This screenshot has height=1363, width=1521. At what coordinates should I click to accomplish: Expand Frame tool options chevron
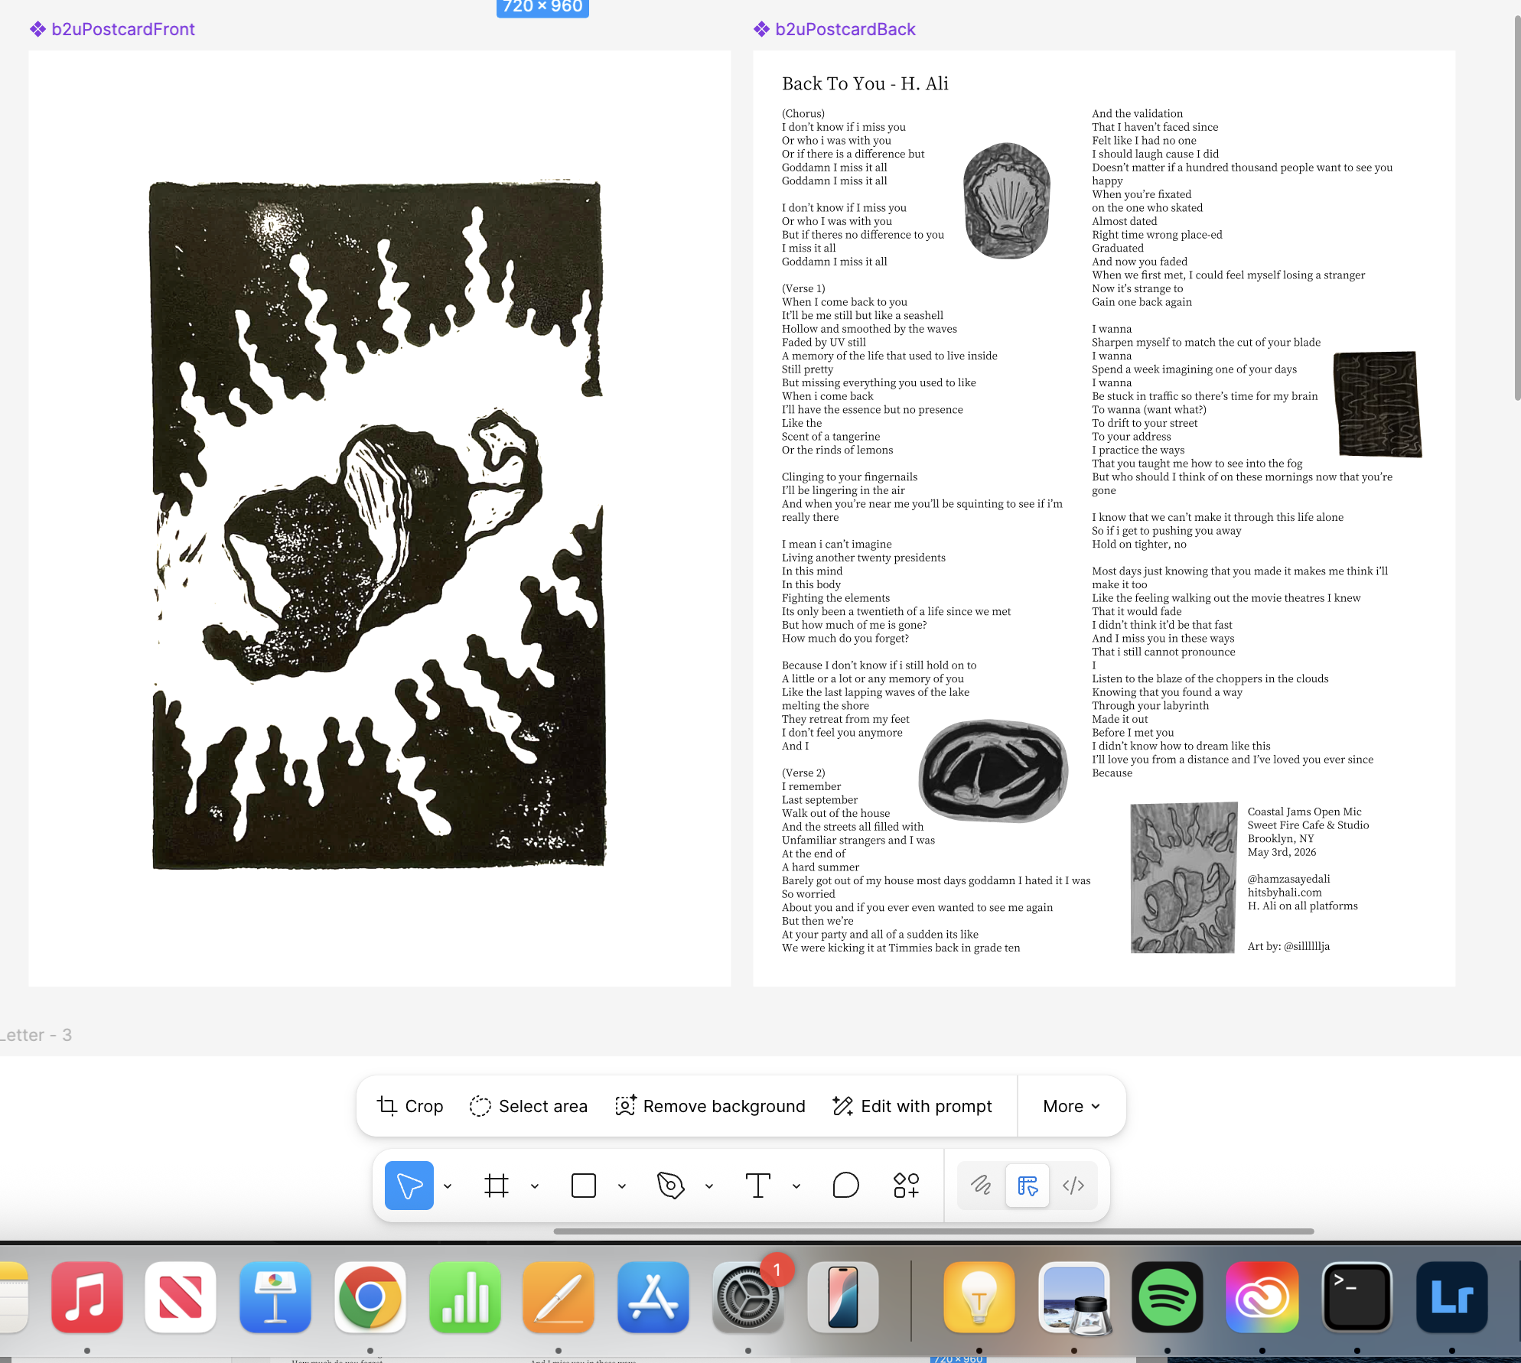point(535,1186)
